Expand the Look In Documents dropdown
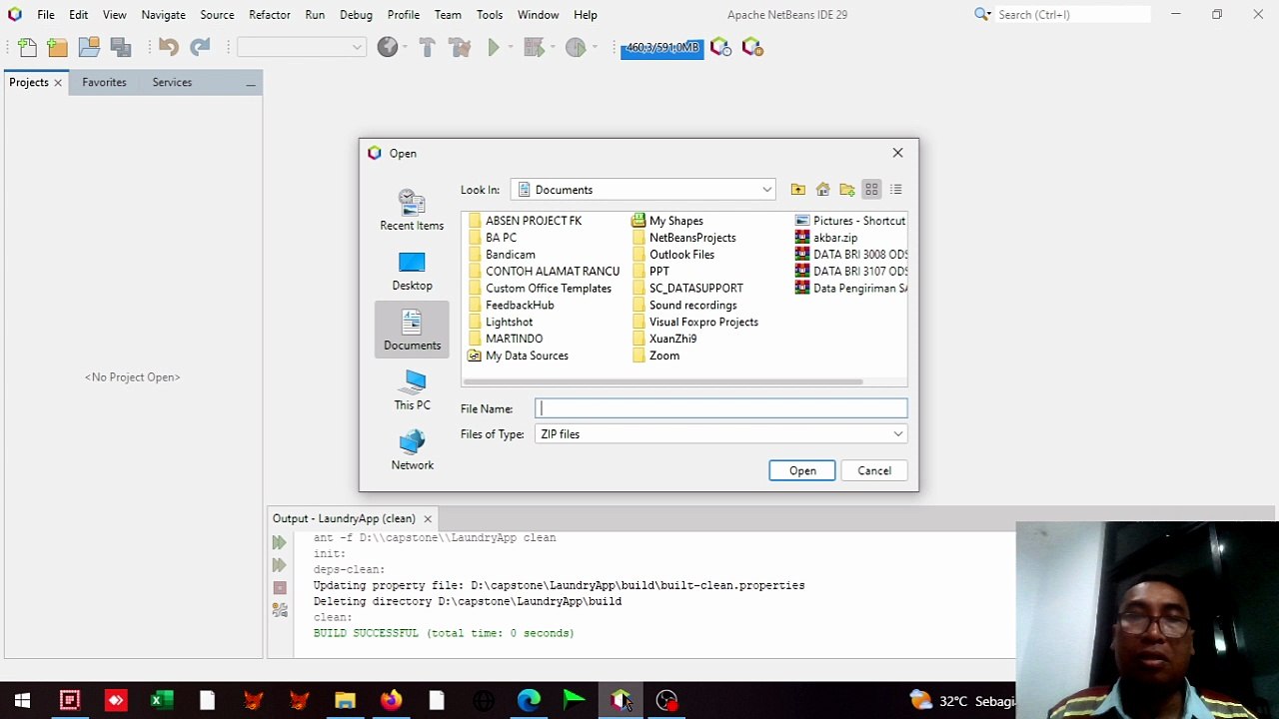The width and height of the screenshot is (1279, 719). click(766, 190)
